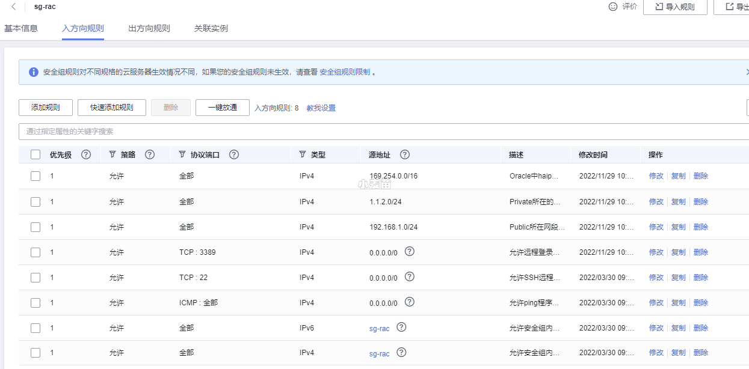Click 复制 for the ICMP : 全部 rule
749x369 pixels.
point(679,302)
